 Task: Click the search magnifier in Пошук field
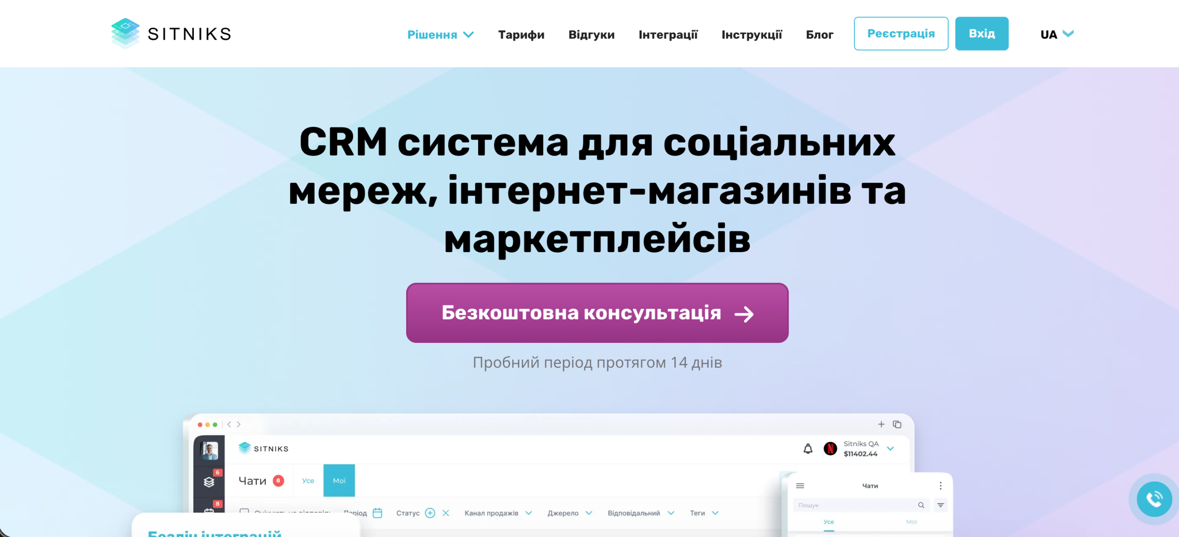point(921,505)
